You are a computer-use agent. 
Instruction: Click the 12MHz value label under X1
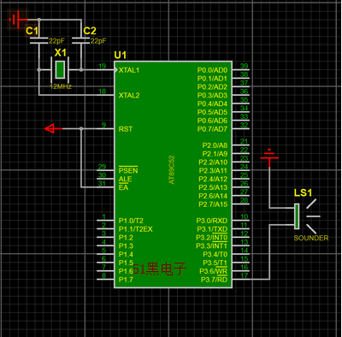[61, 86]
